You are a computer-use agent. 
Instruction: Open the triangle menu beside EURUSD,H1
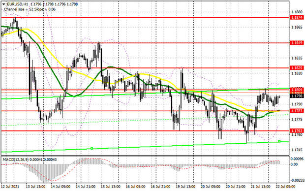tap(3, 4)
